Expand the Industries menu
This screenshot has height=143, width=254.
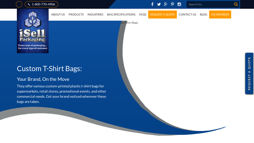pos(95,15)
